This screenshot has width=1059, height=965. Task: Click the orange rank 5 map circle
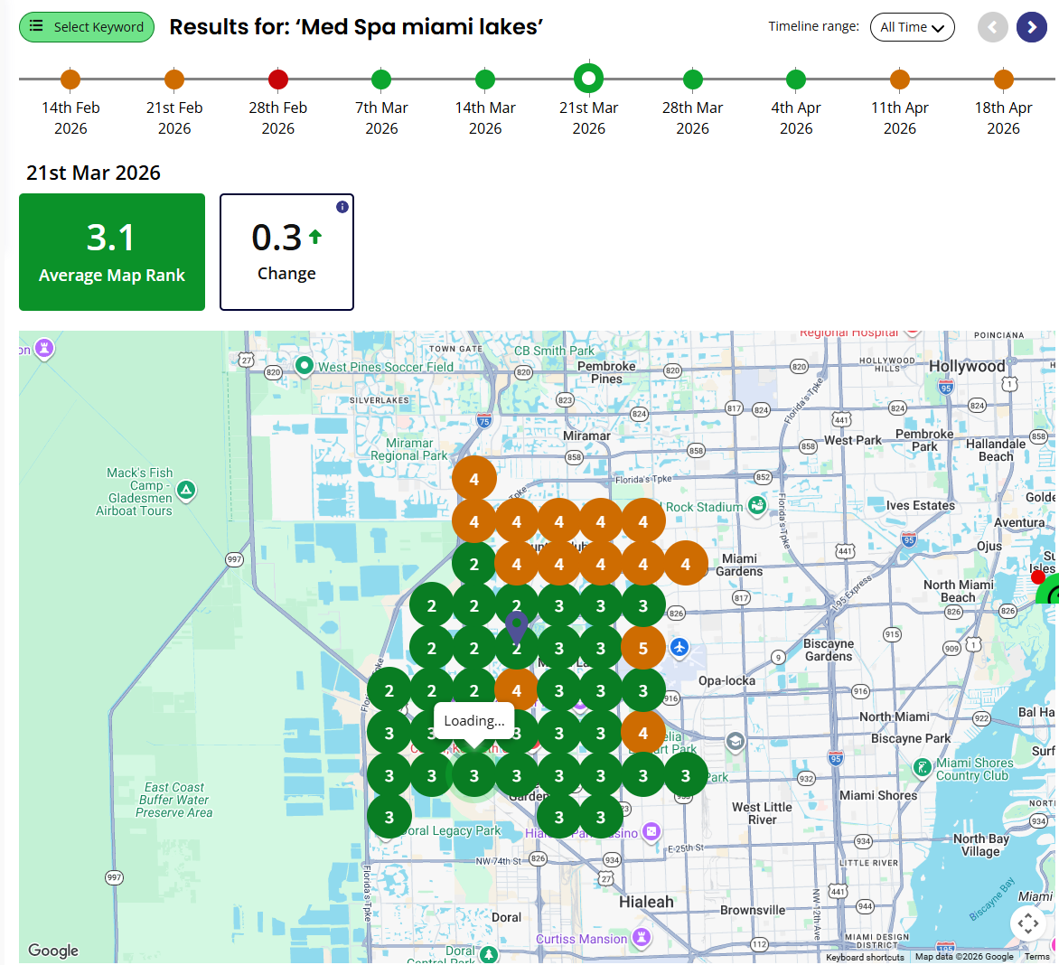point(643,648)
